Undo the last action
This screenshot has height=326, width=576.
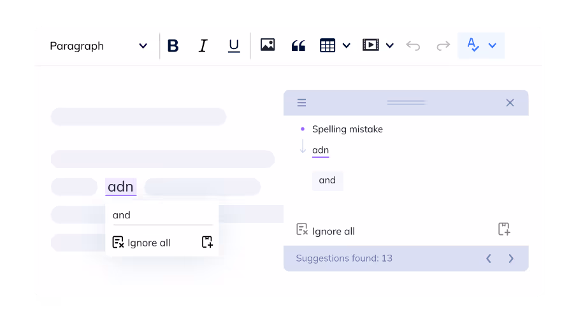pyautogui.click(x=413, y=46)
